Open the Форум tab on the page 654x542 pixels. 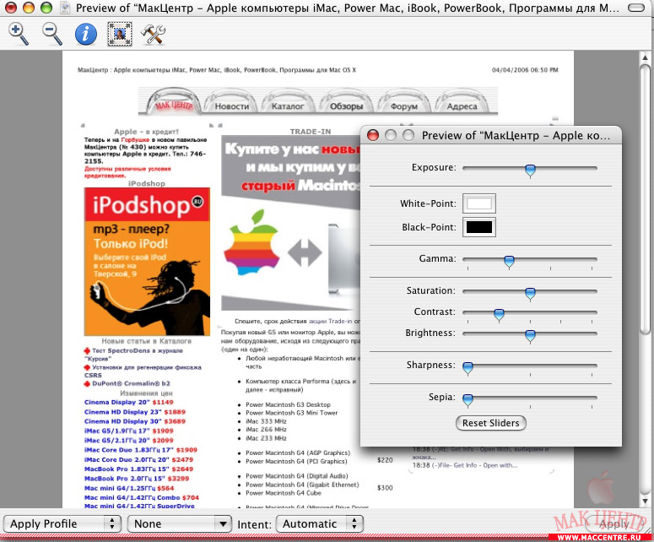[x=403, y=106]
